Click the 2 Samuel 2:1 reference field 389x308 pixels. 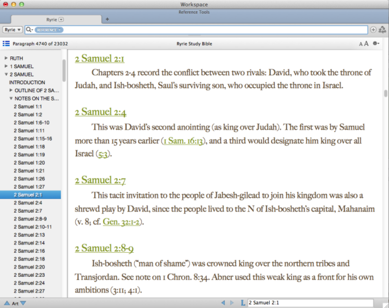(310, 303)
